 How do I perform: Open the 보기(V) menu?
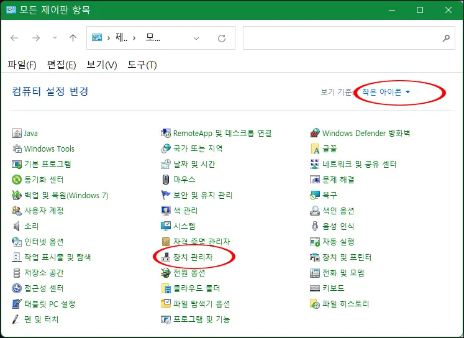102,65
